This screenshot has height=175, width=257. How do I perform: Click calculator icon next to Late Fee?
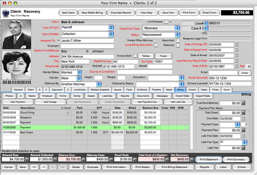(x=243, y=148)
